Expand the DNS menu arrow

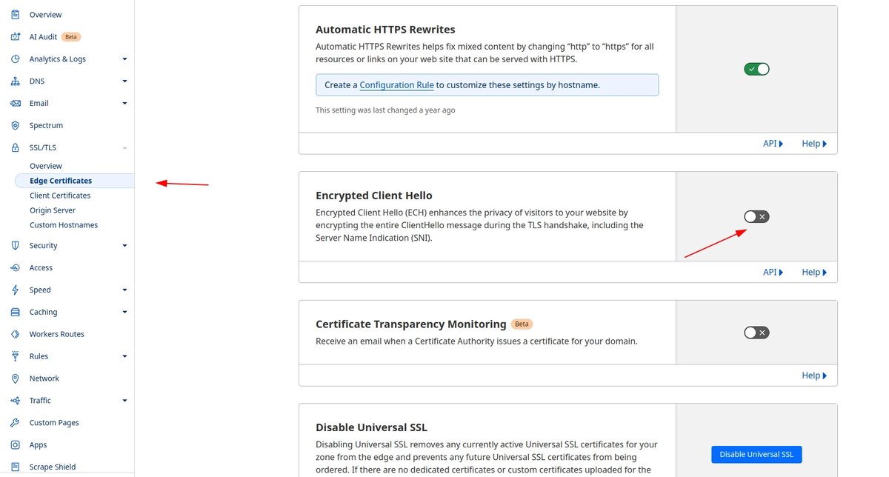[x=124, y=81]
